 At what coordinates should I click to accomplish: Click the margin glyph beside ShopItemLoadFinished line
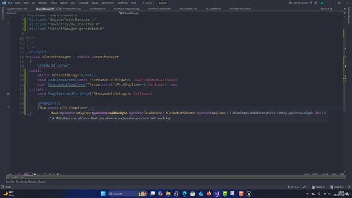point(8,94)
